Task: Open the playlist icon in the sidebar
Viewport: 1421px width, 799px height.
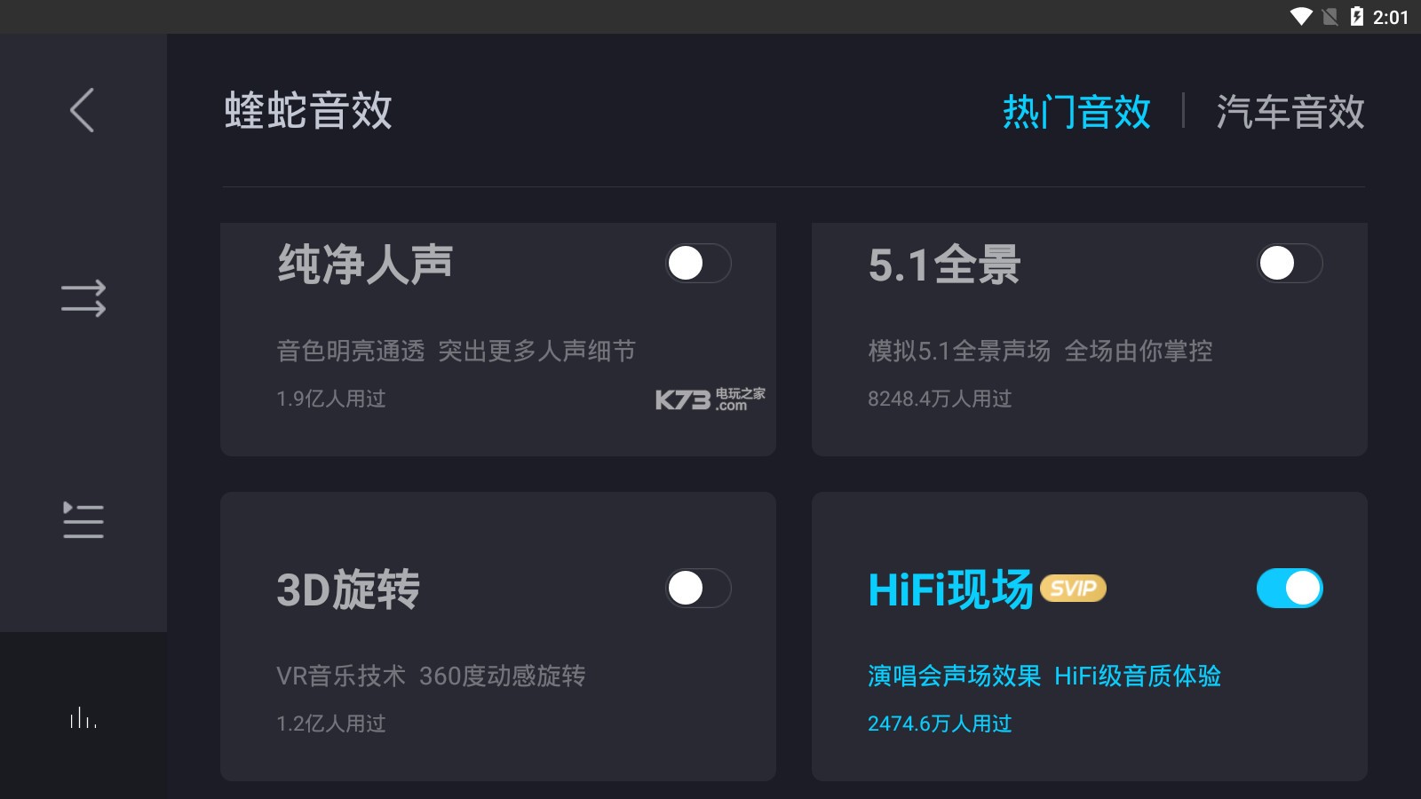Action: [x=83, y=522]
